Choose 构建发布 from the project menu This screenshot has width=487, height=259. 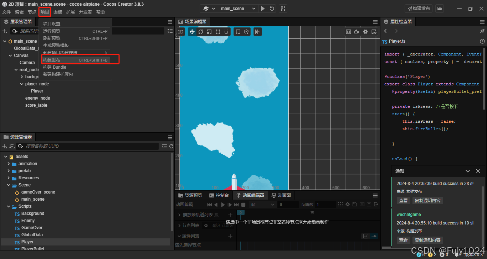tap(75, 60)
